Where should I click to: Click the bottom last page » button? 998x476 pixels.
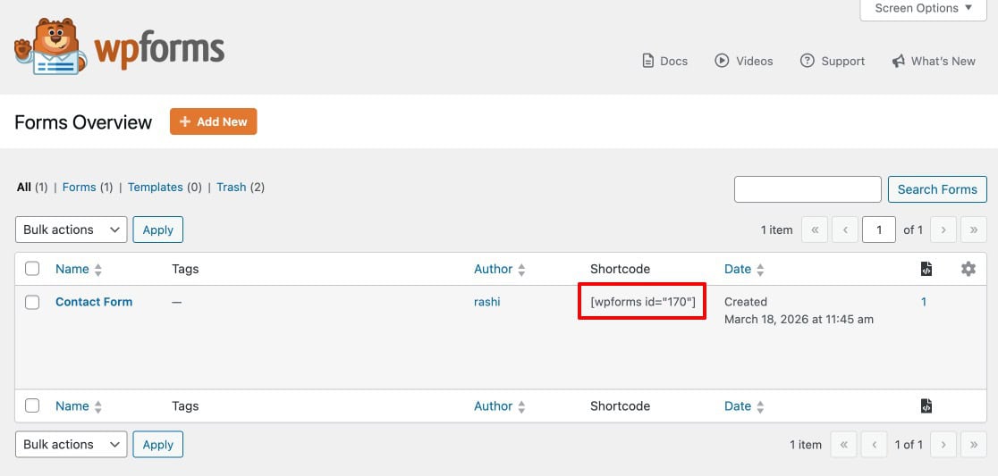[974, 444]
